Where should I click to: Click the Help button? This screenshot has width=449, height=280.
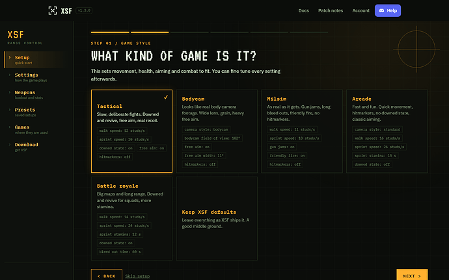388,10
